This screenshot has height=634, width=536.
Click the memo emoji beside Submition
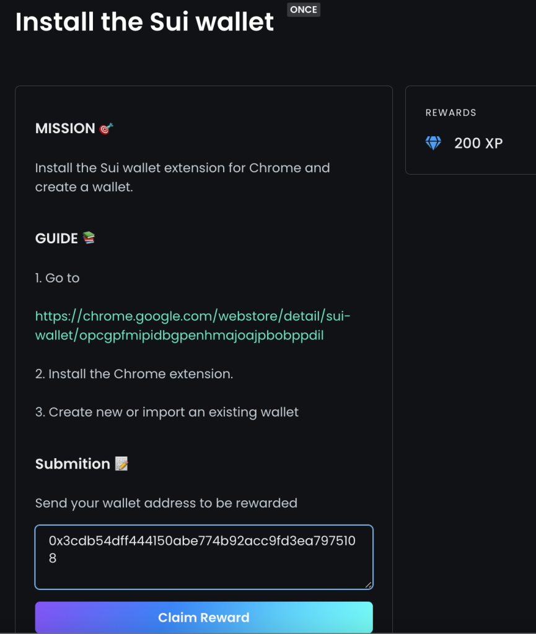point(121,463)
